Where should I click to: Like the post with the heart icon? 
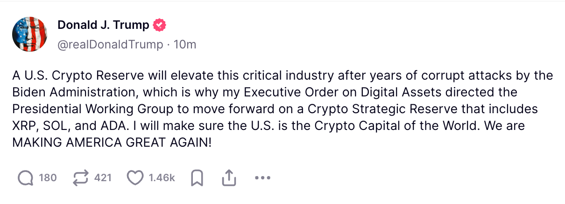135,177
